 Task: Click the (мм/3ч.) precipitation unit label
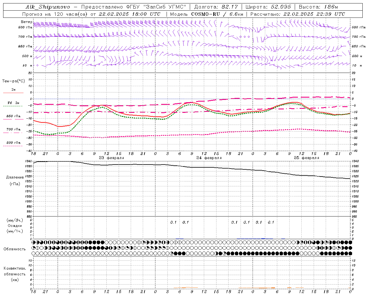point(15,220)
